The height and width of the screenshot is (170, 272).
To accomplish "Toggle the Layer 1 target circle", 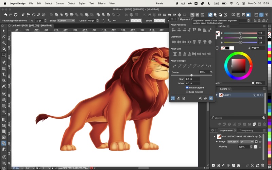I will 261,95.
